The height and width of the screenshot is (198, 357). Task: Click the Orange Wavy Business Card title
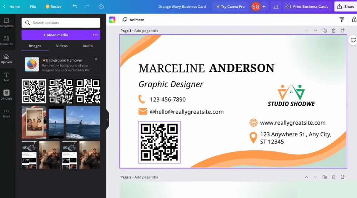point(182,6)
